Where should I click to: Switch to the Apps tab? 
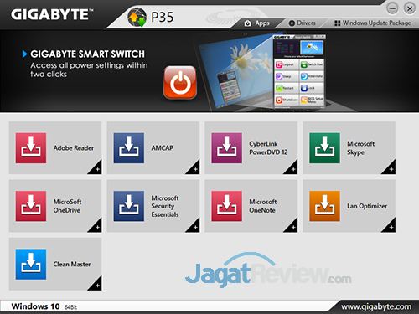pos(257,23)
